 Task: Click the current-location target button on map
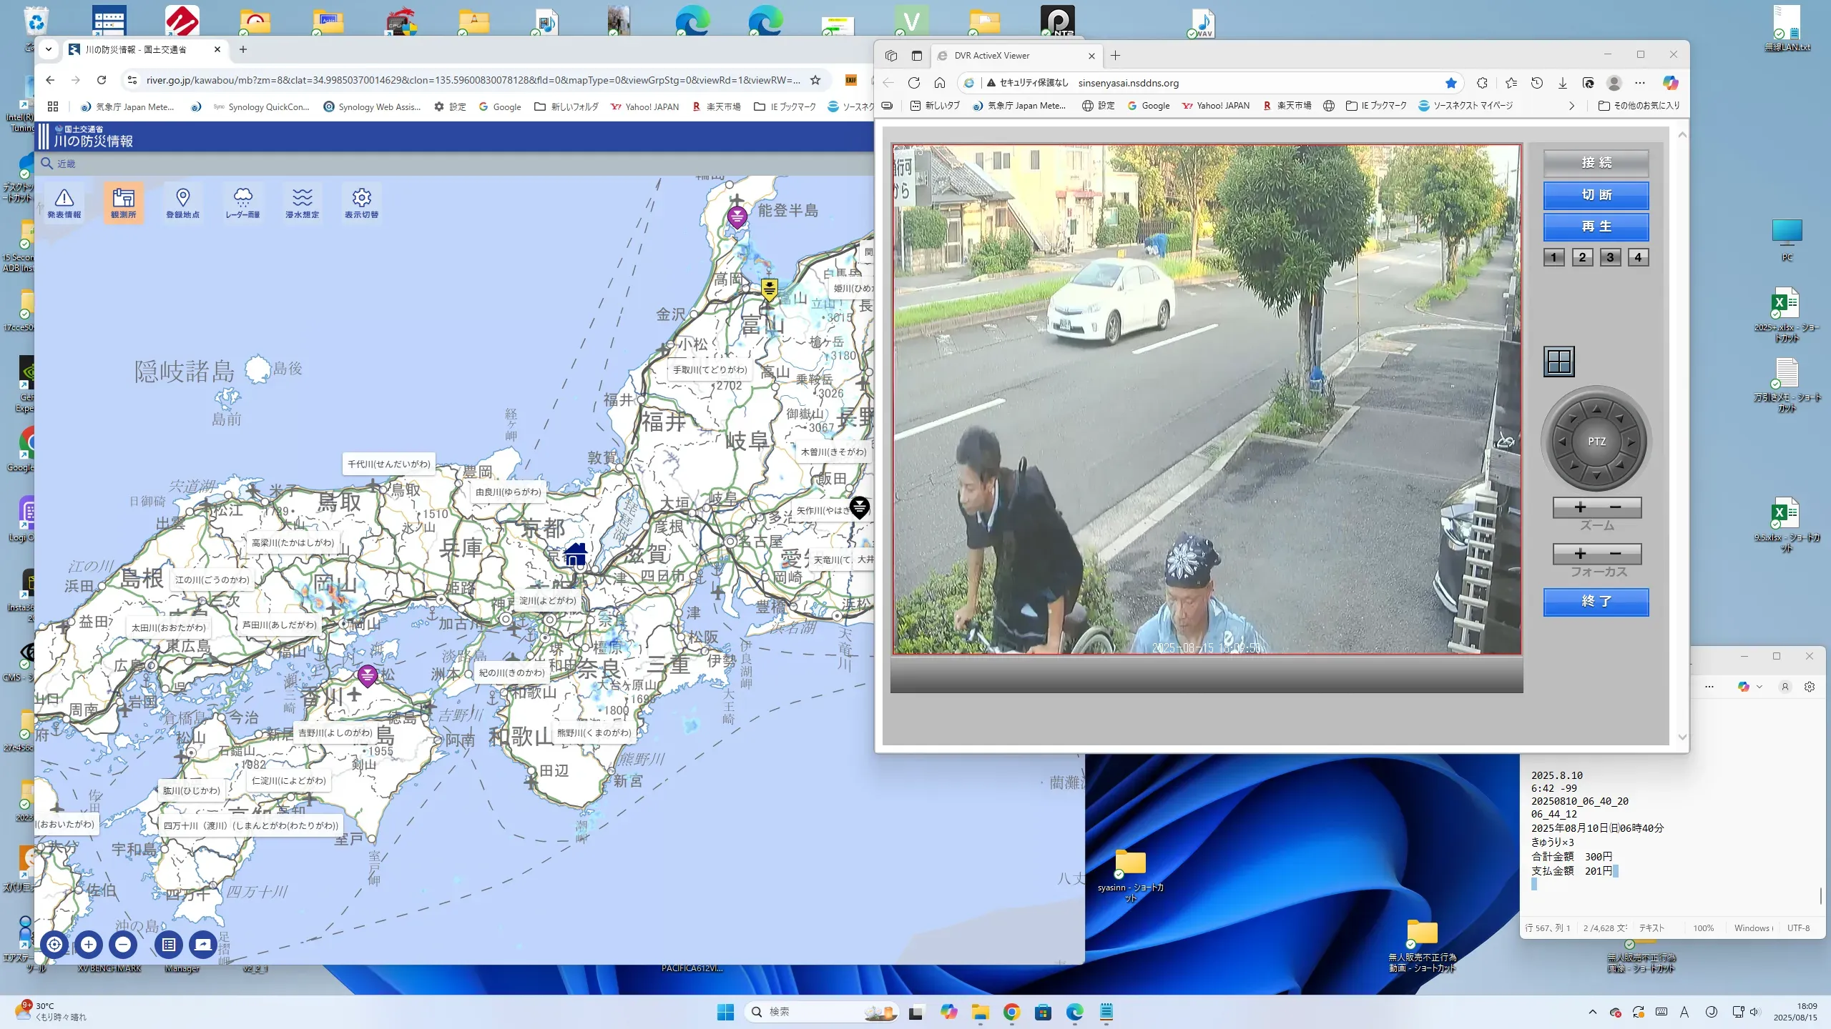54,945
